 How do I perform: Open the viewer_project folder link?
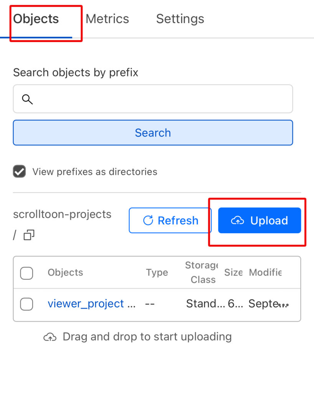coord(86,304)
